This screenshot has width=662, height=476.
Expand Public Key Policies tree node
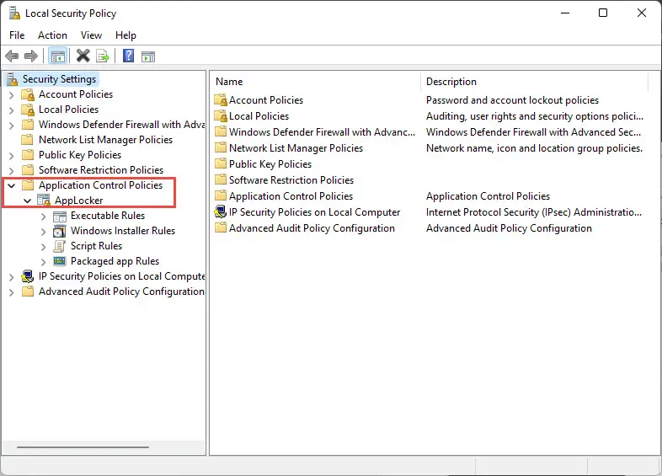12,156
